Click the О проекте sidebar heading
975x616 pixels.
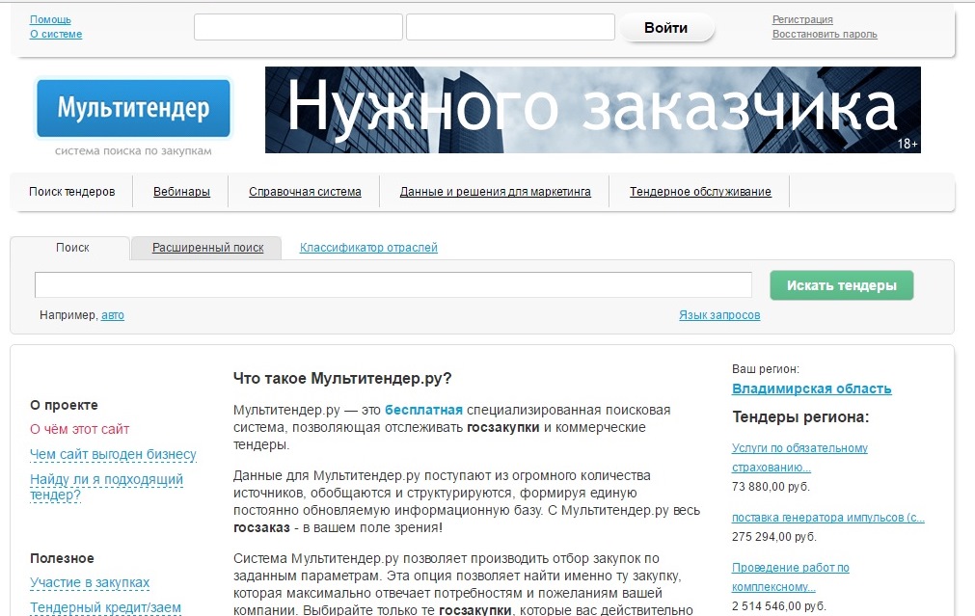point(64,405)
